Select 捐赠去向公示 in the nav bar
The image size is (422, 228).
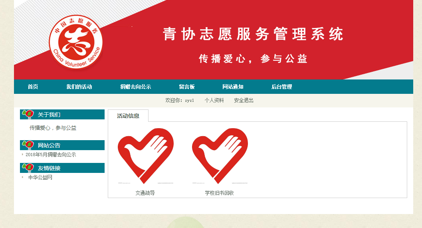click(x=135, y=87)
